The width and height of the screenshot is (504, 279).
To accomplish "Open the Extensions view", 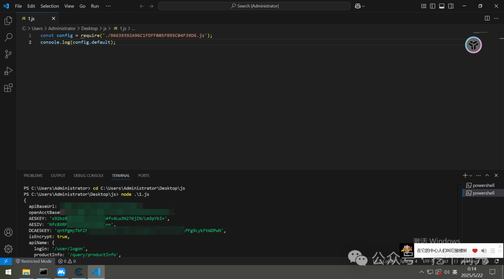I will coord(8,88).
